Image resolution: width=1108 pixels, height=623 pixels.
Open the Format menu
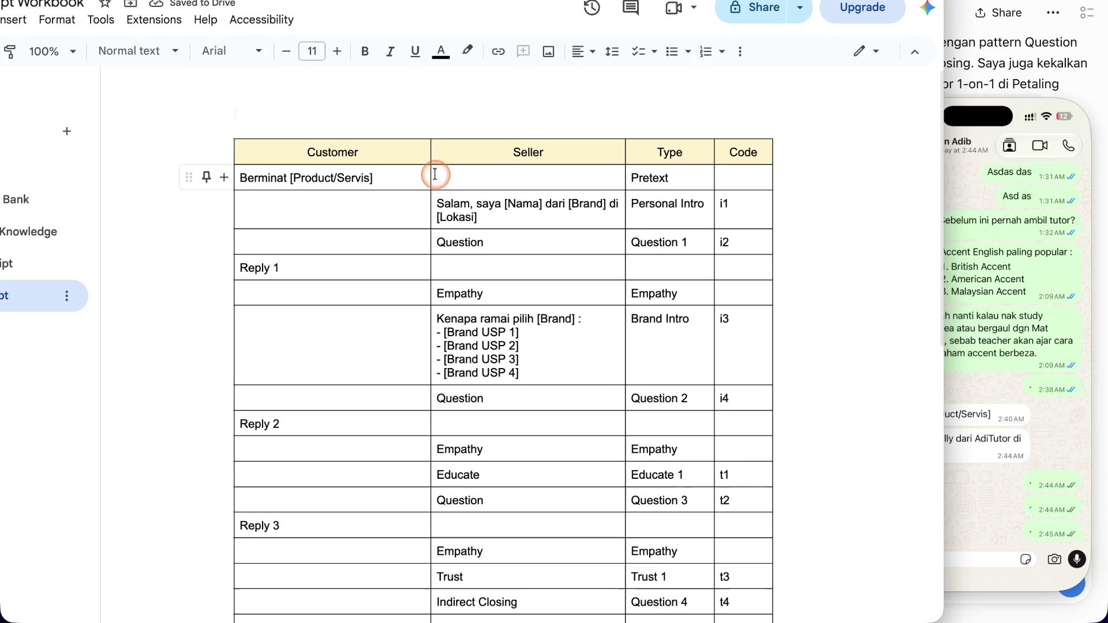[x=57, y=20]
